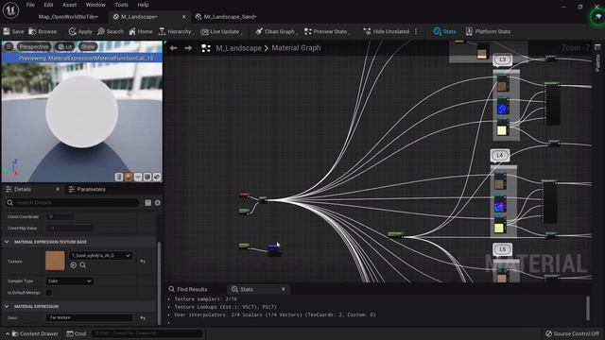Toggle Hide Unrelated nodes
The width and height of the screenshot is (605, 340).
387,31
